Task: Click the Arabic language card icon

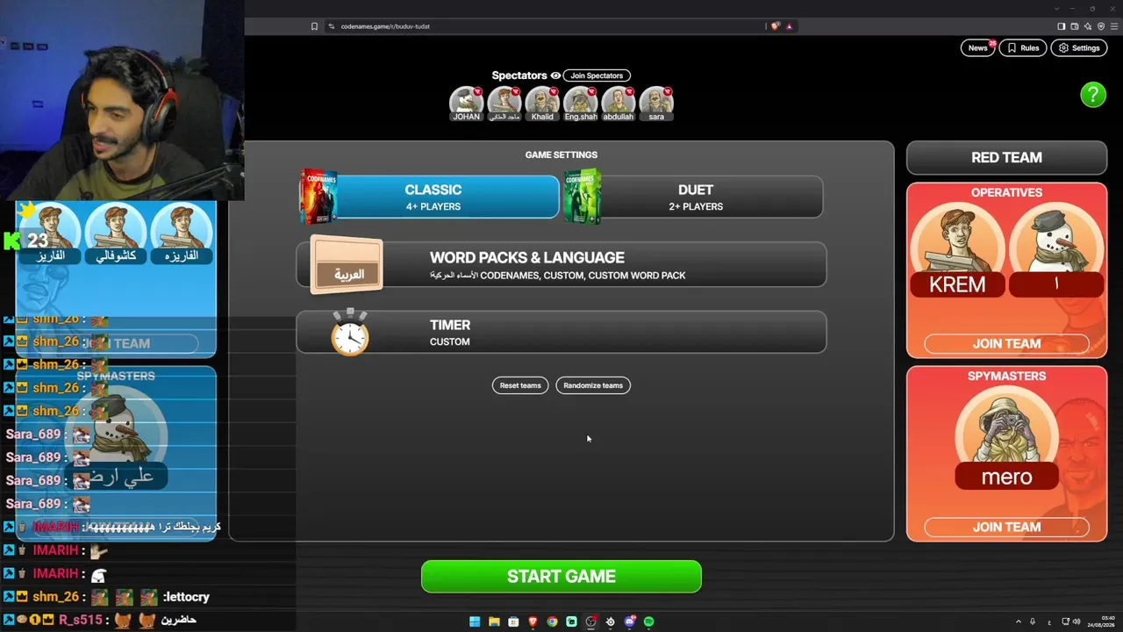Action: (x=347, y=265)
